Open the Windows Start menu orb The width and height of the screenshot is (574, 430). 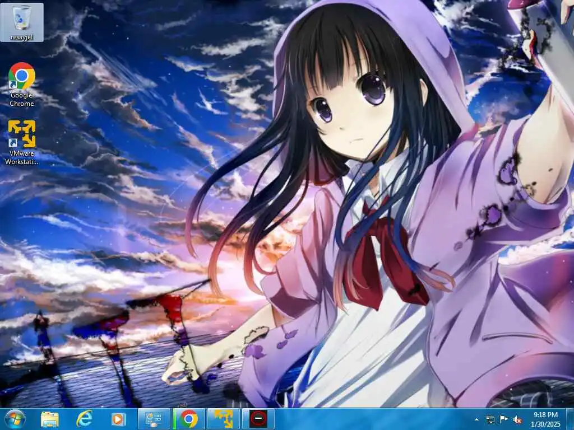click(15, 419)
